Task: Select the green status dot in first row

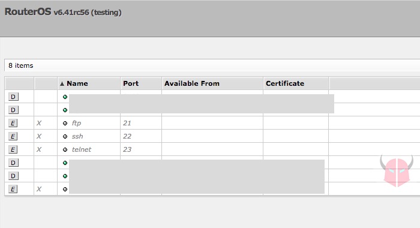Action: 65,97
